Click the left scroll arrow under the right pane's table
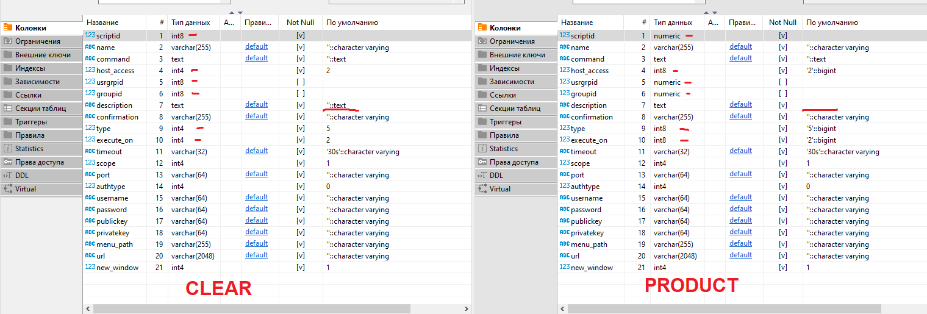This screenshot has width=927, height=314. click(562, 309)
